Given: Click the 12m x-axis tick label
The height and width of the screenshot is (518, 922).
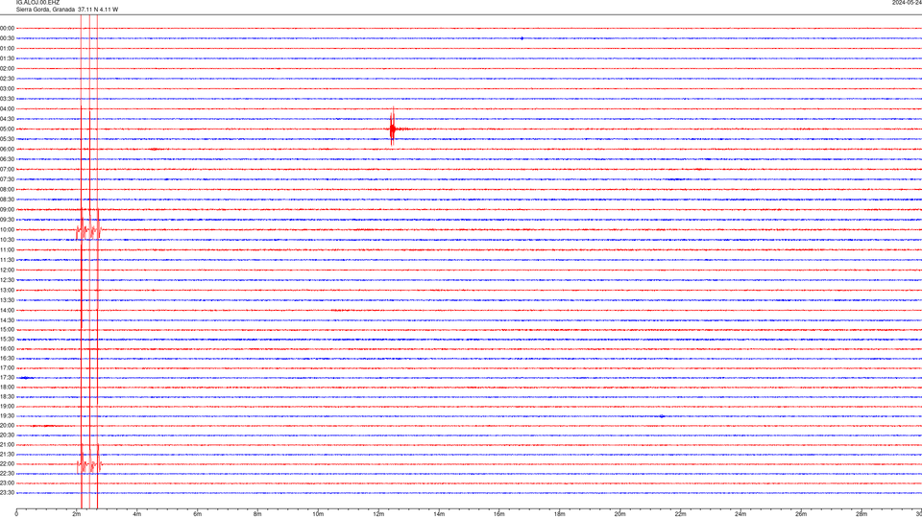Looking at the screenshot, I should click(x=378, y=514).
